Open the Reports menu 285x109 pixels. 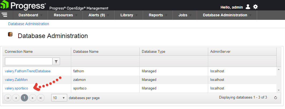pyautogui.click(x=158, y=15)
